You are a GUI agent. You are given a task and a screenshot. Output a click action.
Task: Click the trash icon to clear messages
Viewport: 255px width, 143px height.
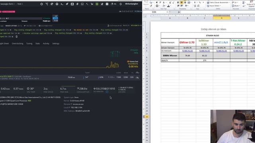click(x=17, y=37)
